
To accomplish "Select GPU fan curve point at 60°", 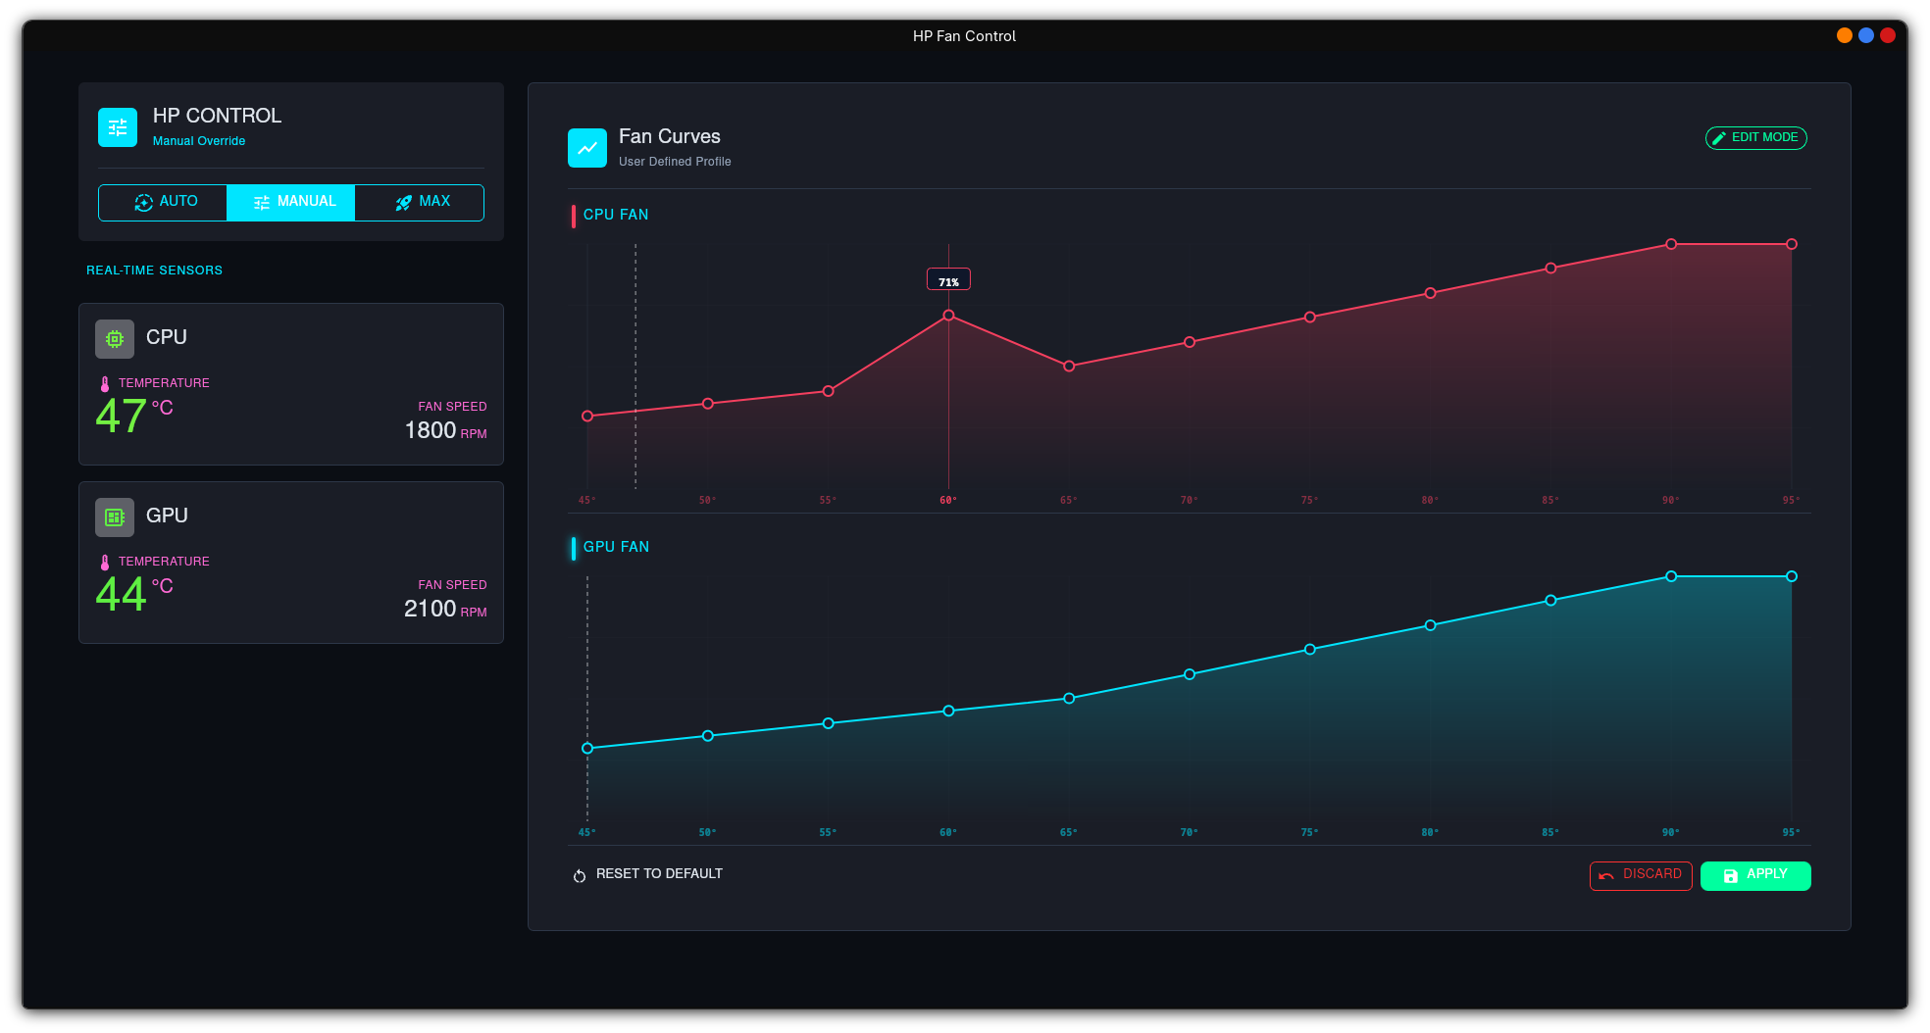I will (x=948, y=712).
